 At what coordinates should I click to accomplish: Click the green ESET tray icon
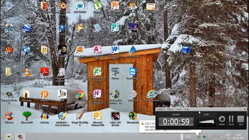(x=199, y=136)
